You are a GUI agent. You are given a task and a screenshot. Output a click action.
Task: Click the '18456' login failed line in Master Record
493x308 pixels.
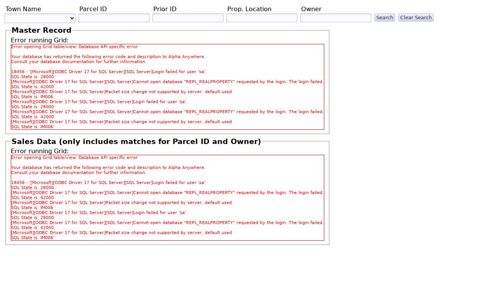coord(109,72)
